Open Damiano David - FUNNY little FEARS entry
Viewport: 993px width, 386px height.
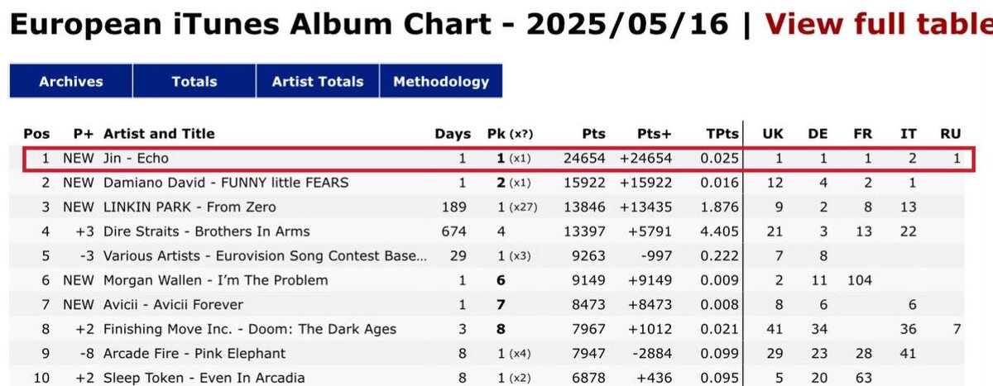pos(226,183)
